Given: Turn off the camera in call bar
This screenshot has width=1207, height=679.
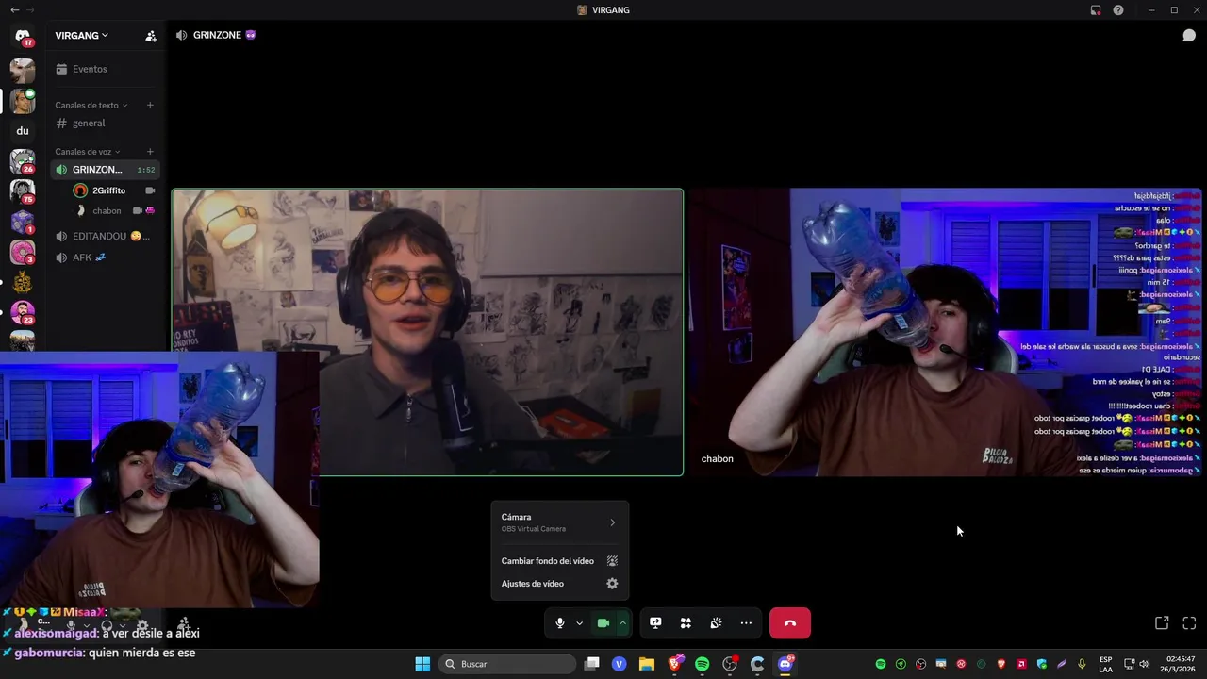Looking at the screenshot, I should (x=603, y=622).
